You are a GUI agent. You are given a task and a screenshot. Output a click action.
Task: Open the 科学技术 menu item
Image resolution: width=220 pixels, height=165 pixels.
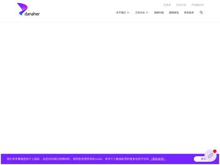pos(189,13)
